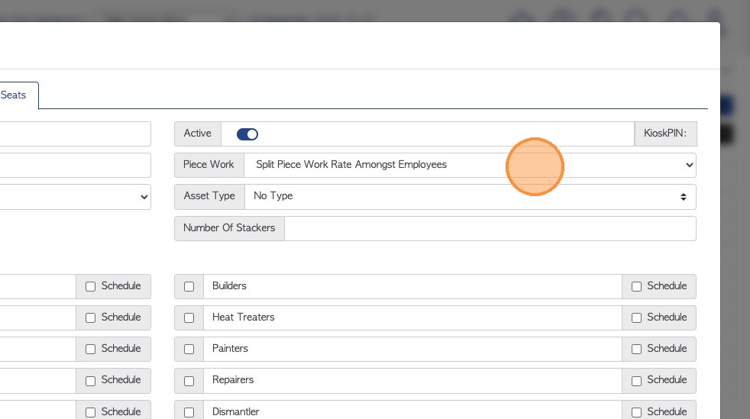Check the Builders checkbox
This screenshot has height=419, width=750.
pos(189,287)
